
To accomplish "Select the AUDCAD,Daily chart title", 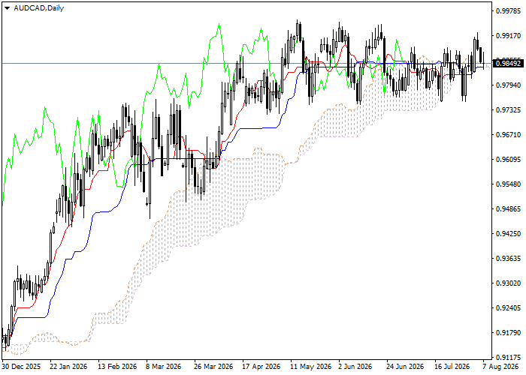I will click(x=38, y=8).
